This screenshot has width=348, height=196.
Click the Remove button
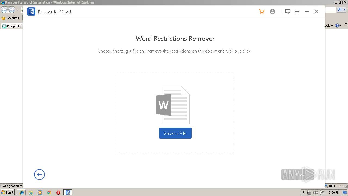click(x=297, y=175)
